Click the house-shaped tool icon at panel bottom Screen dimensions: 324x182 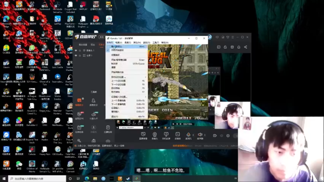[x=94, y=141]
